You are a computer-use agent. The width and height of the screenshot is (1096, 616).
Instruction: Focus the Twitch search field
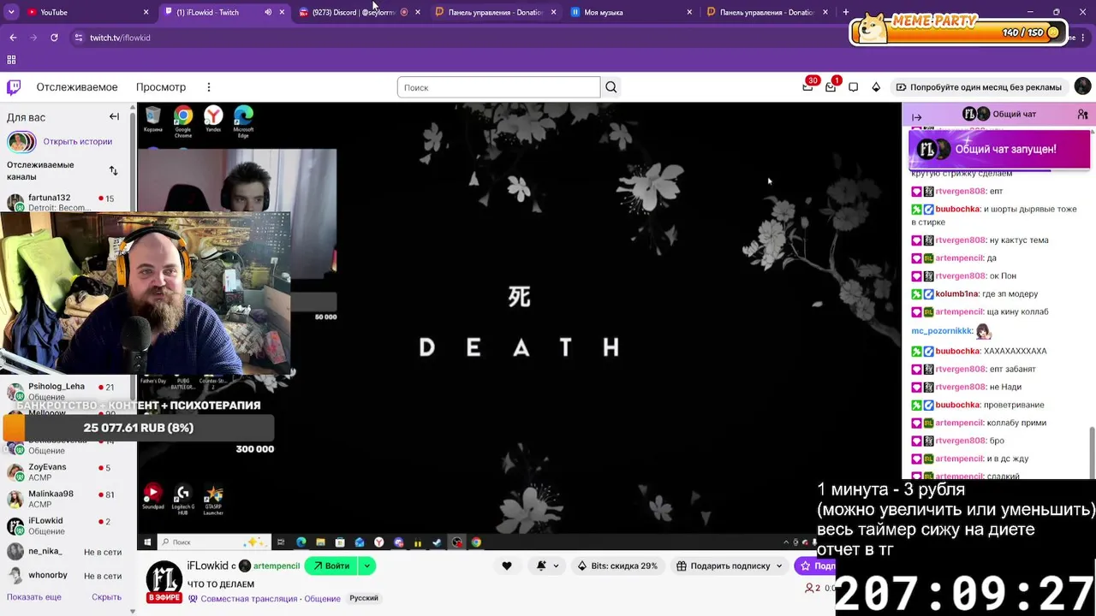click(x=498, y=87)
